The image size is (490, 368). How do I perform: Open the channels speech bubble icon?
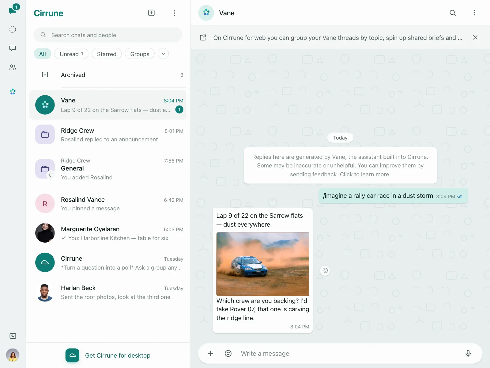(13, 48)
